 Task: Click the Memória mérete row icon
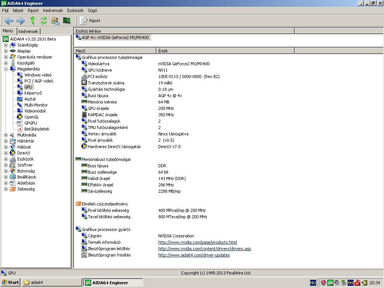coord(84,102)
